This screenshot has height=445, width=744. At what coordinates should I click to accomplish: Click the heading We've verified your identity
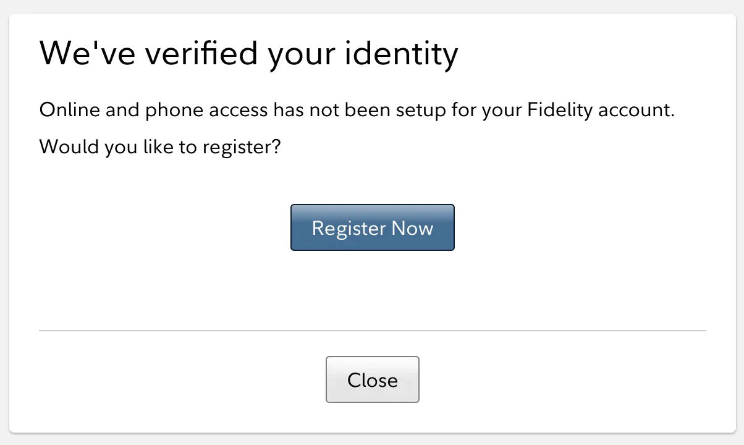(248, 53)
